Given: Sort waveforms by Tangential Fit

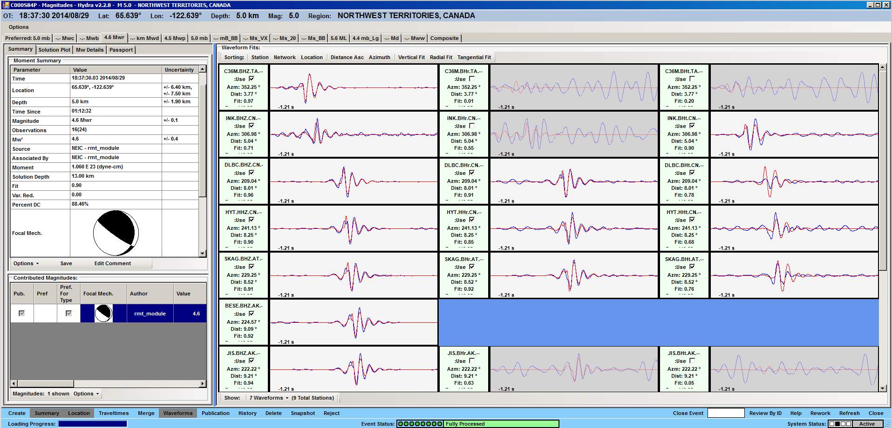Looking at the screenshot, I should (474, 57).
